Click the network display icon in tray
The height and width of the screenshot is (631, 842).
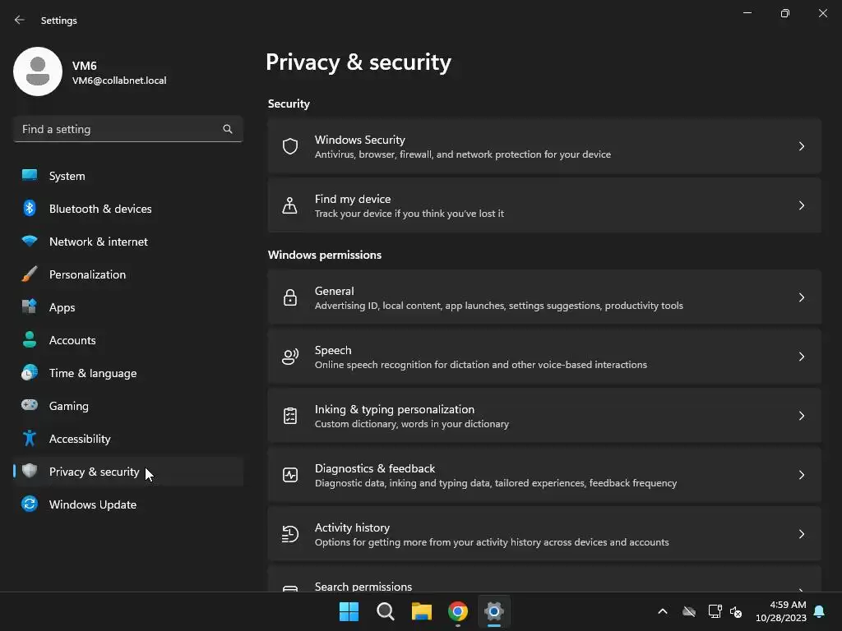coord(715,611)
